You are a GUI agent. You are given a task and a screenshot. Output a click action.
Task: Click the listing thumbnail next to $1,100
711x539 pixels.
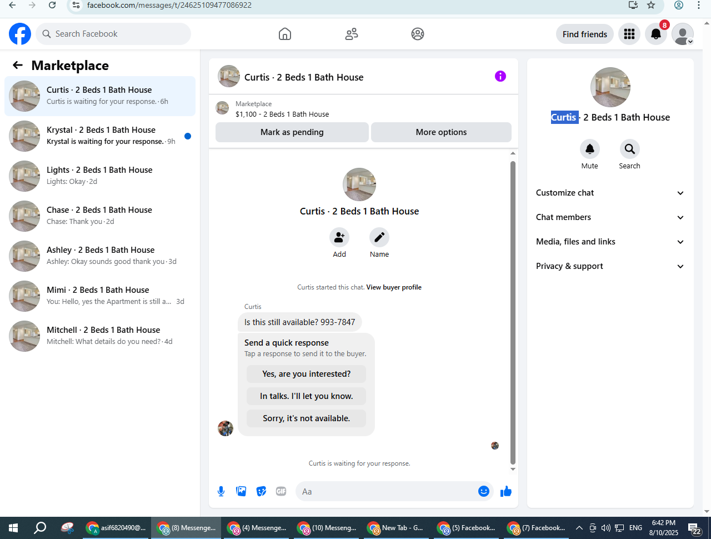click(222, 108)
